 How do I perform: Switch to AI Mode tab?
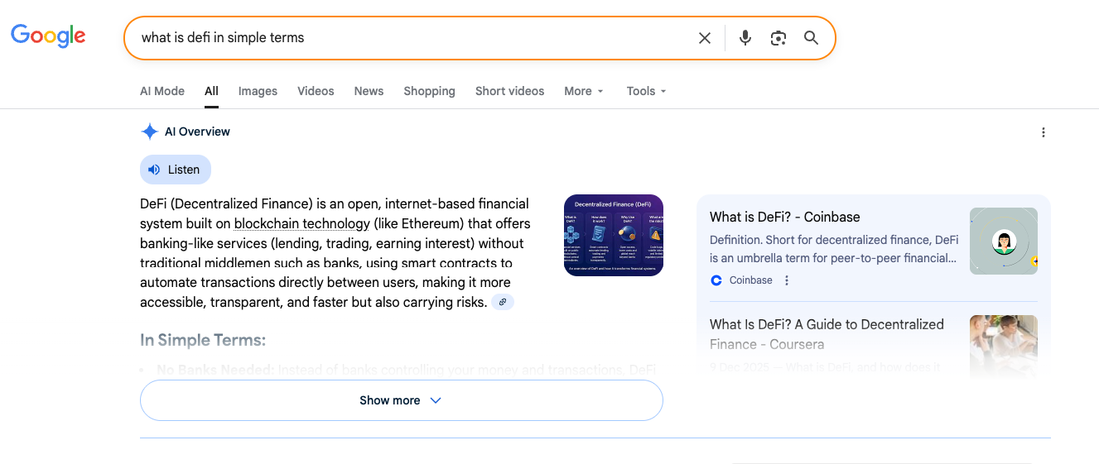pos(162,91)
